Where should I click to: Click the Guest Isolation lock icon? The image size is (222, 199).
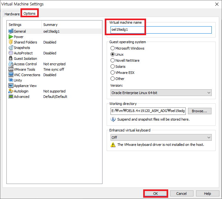[x=11, y=59]
